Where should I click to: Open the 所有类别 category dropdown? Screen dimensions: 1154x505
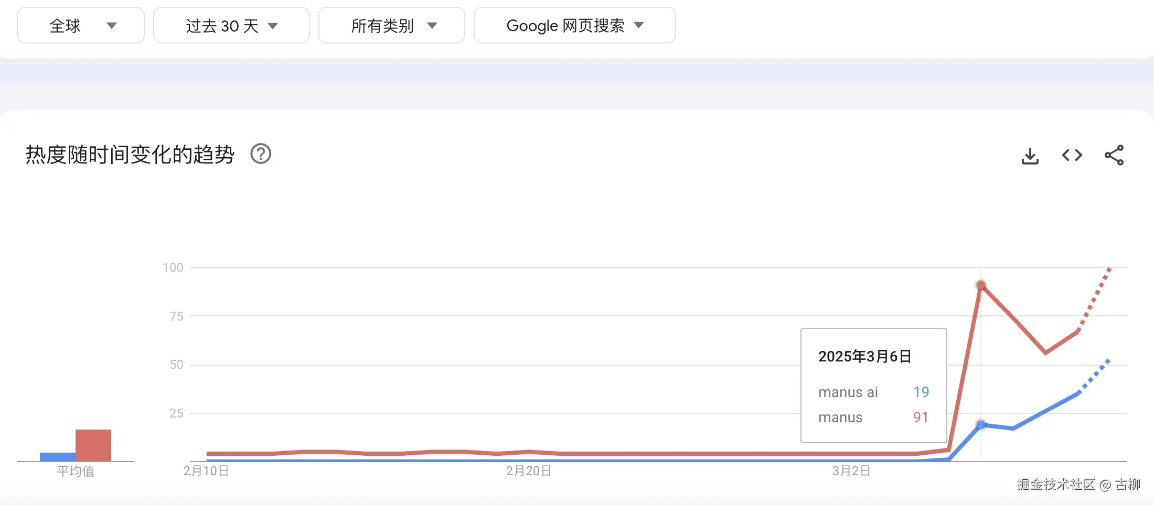(392, 25)
